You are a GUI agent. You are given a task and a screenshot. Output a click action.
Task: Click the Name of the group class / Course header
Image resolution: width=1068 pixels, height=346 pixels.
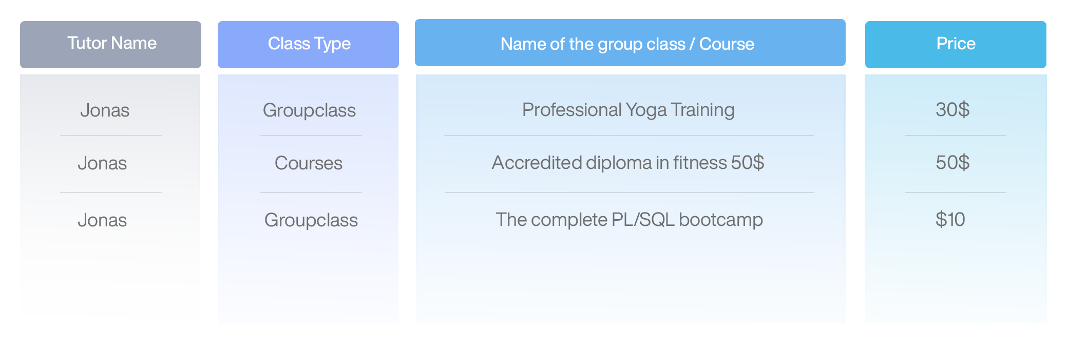pyautogui.click(x=630, y=43)
